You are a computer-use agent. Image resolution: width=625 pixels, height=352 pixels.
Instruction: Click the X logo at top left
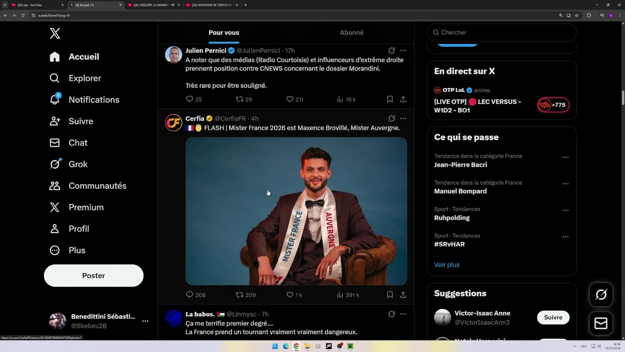[55, 33]
